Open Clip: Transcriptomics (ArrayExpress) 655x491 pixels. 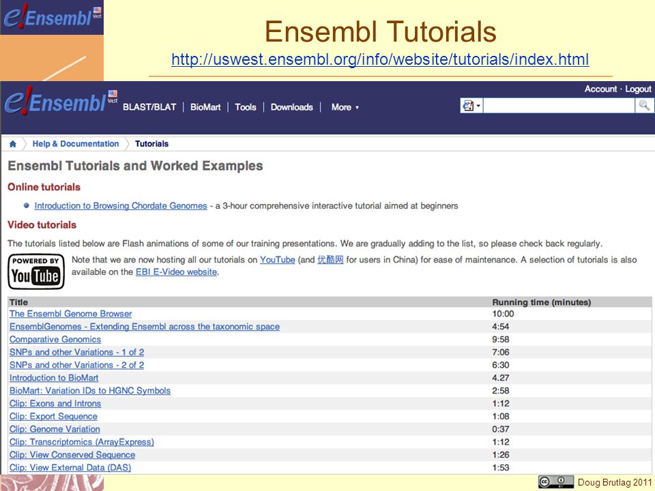[x=82, y=442]
